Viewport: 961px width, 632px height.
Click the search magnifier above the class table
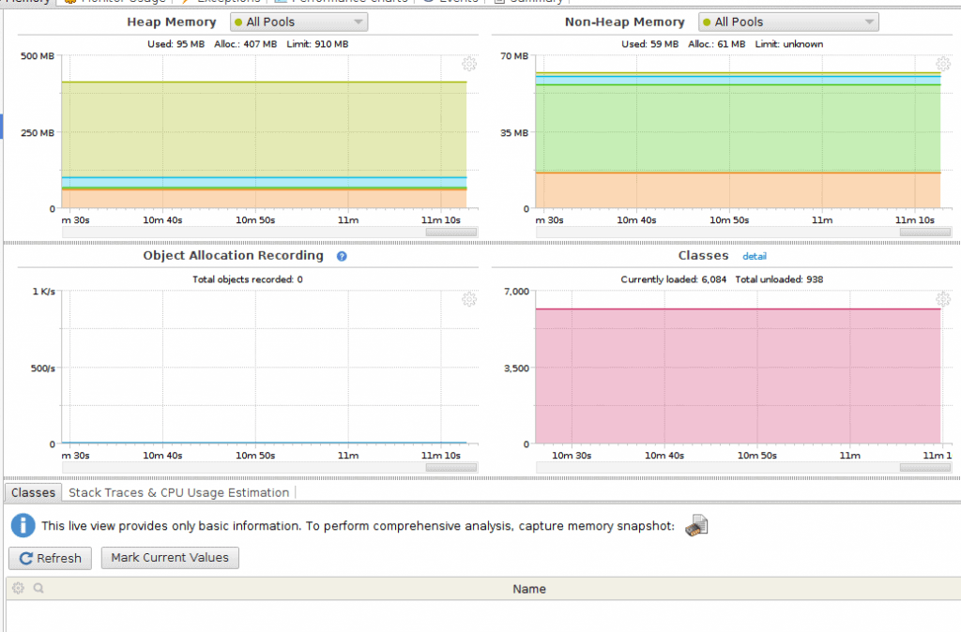tap(38, 588)
